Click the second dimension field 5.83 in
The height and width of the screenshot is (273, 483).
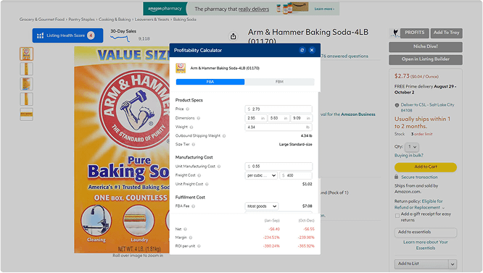(x=278, y=118)
